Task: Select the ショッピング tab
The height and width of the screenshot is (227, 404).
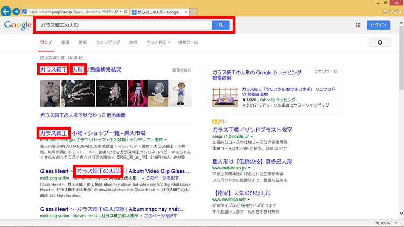Action: point(108,42)
